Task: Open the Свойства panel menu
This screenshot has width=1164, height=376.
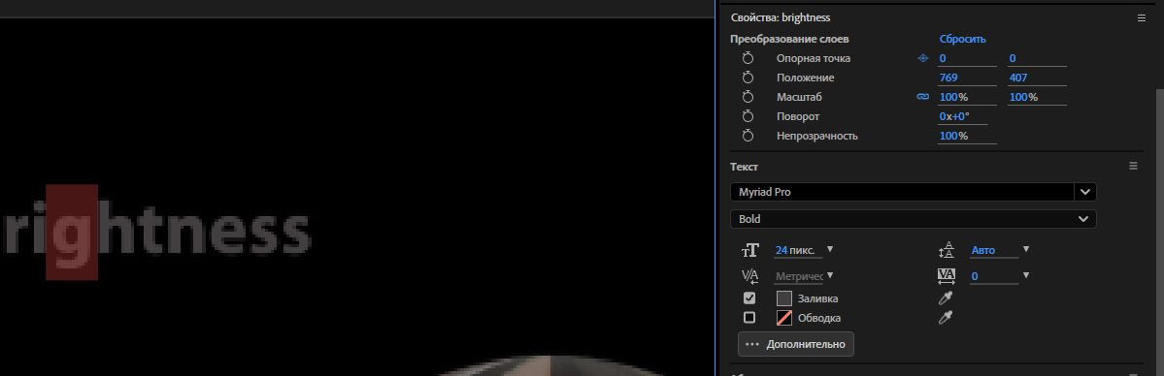Action: pos(1142,17)
